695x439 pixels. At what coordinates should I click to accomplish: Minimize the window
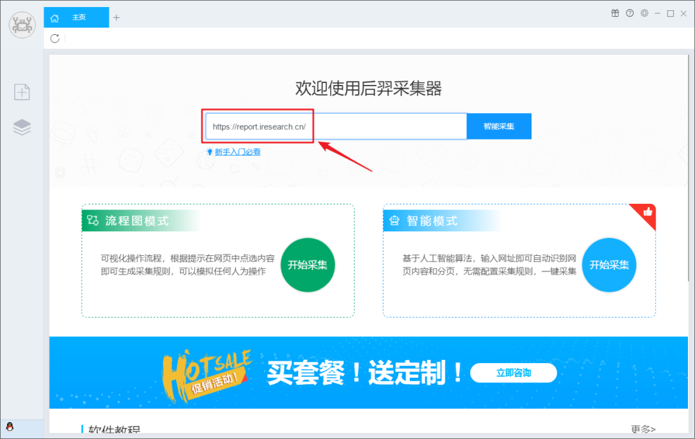pos(657,13)
